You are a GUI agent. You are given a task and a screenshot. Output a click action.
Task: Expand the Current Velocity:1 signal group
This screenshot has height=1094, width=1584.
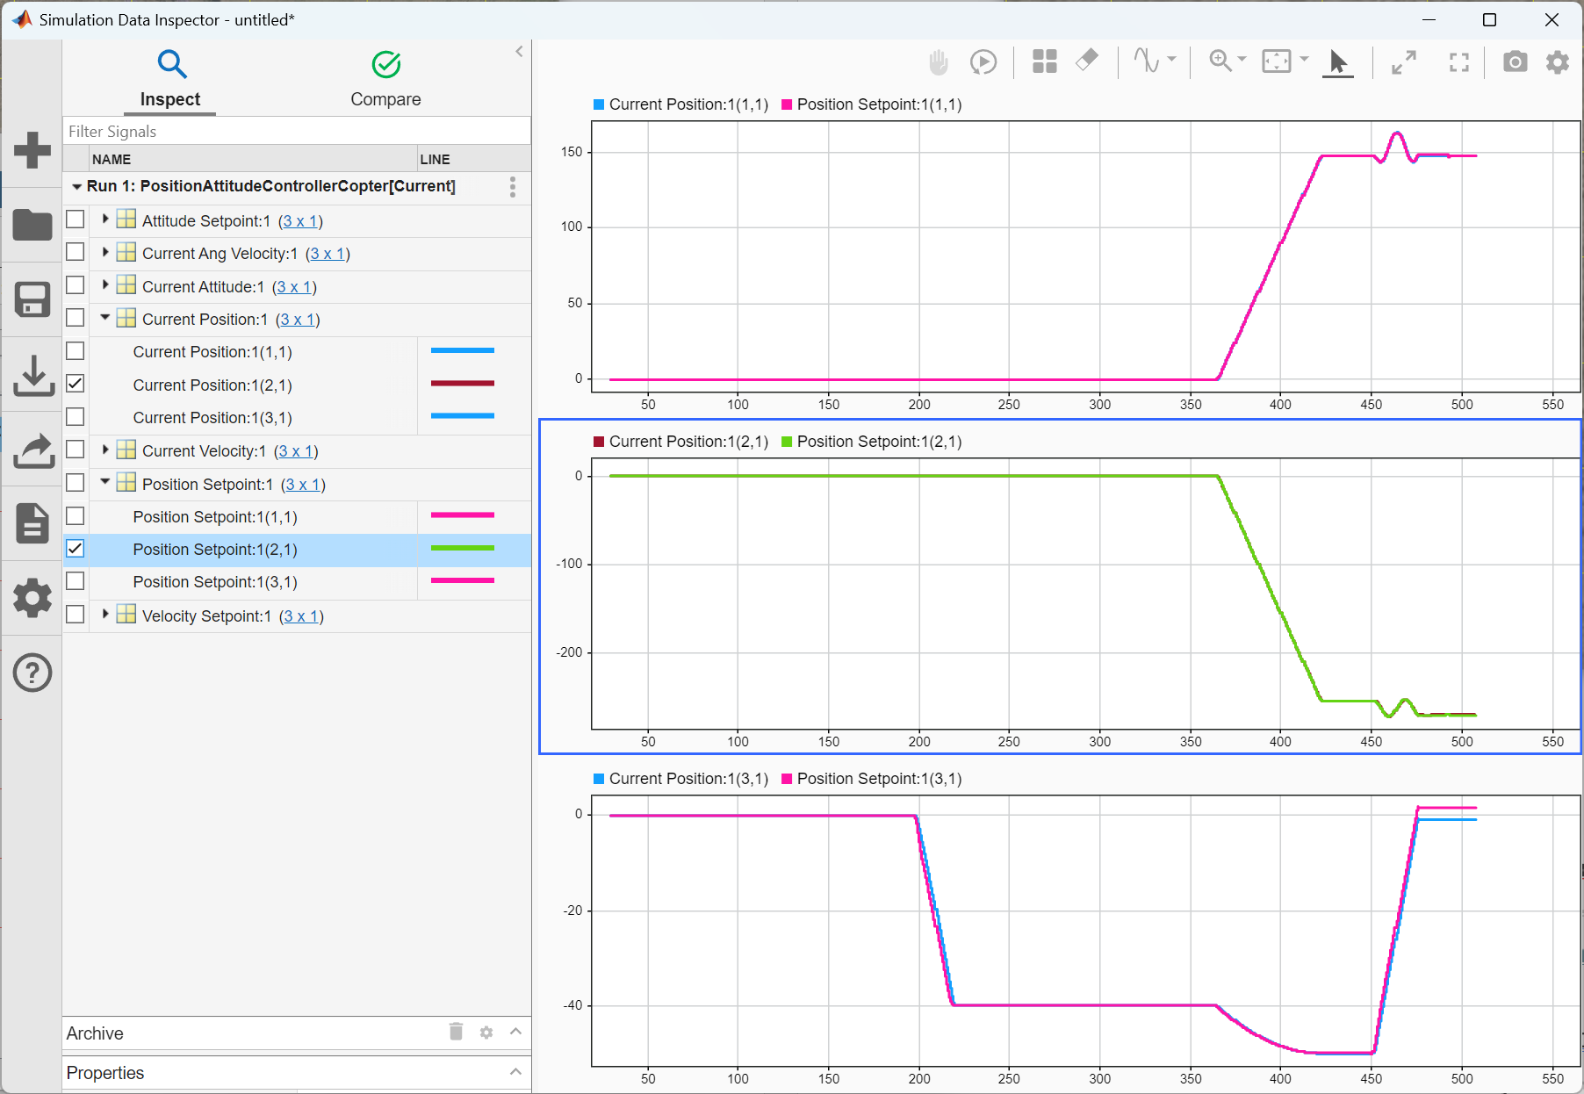pos(105,450)
